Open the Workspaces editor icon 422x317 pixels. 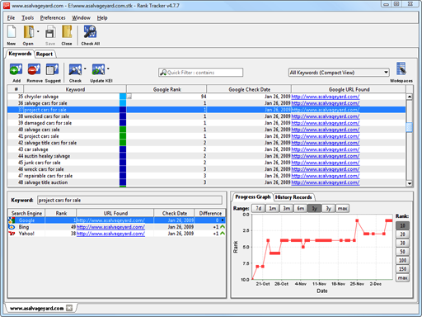401,69
